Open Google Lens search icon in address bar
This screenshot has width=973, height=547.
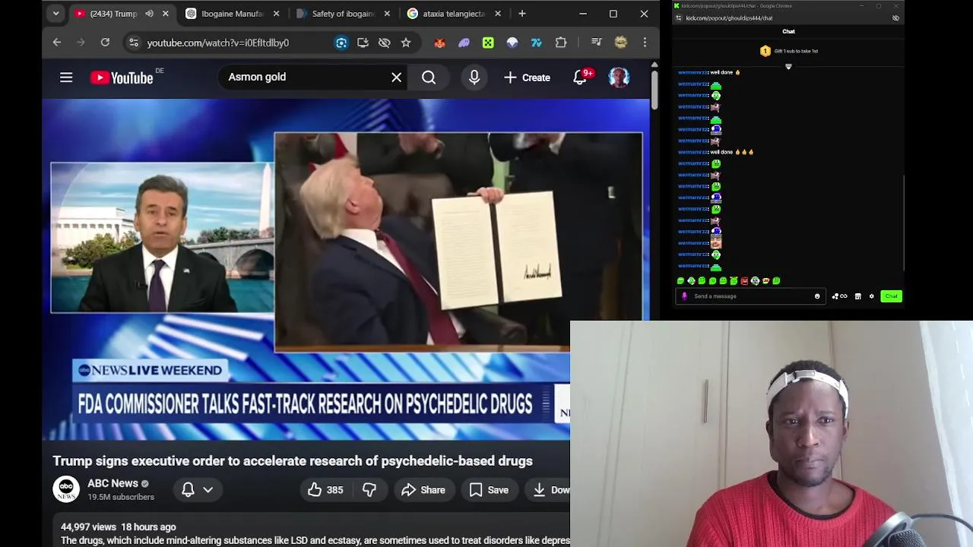coord(341,43)
